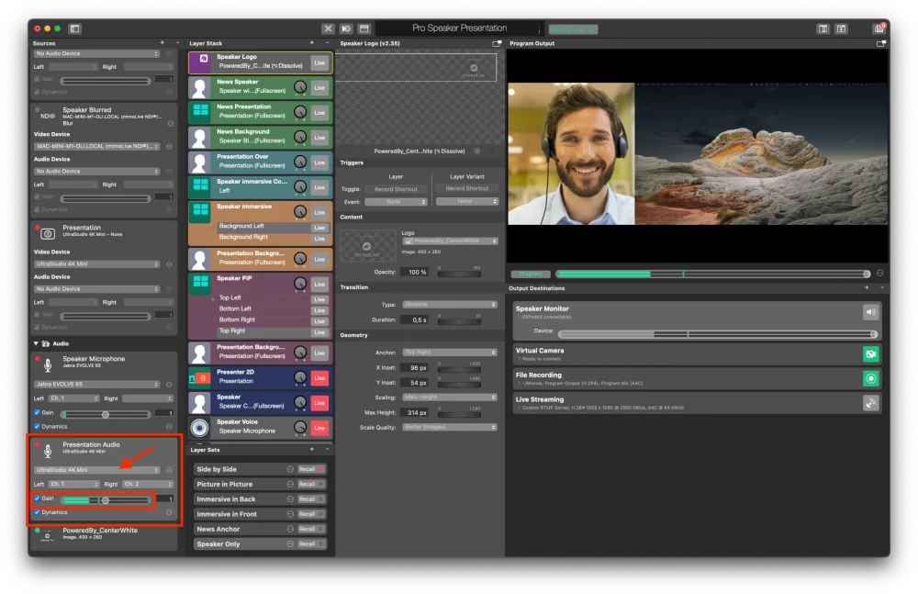Open the Jabra EVOLVE 65 device dropdown

pos(97,385)
